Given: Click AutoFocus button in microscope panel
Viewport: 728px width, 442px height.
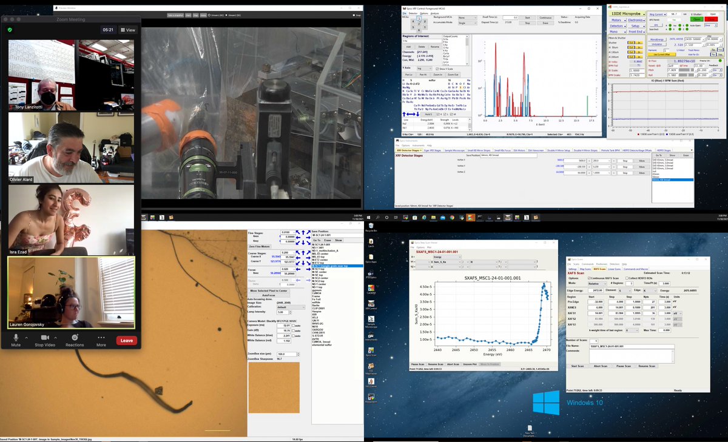Looking at the screenshot, I should 269,295.
